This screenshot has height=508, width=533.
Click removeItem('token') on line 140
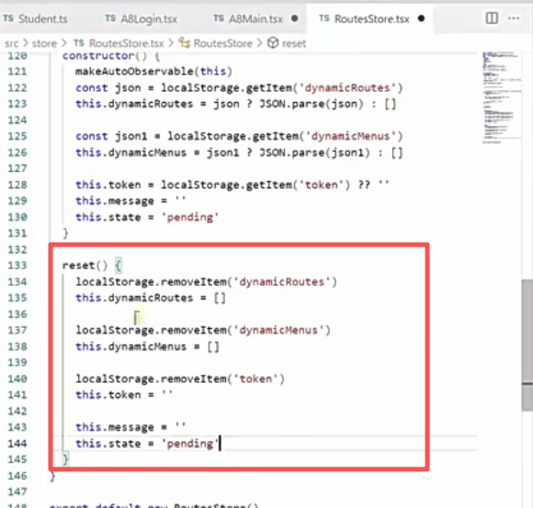pos(222,378)
